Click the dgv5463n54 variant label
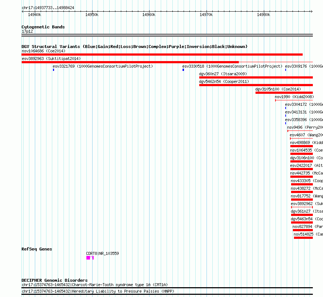 [307, 219]
